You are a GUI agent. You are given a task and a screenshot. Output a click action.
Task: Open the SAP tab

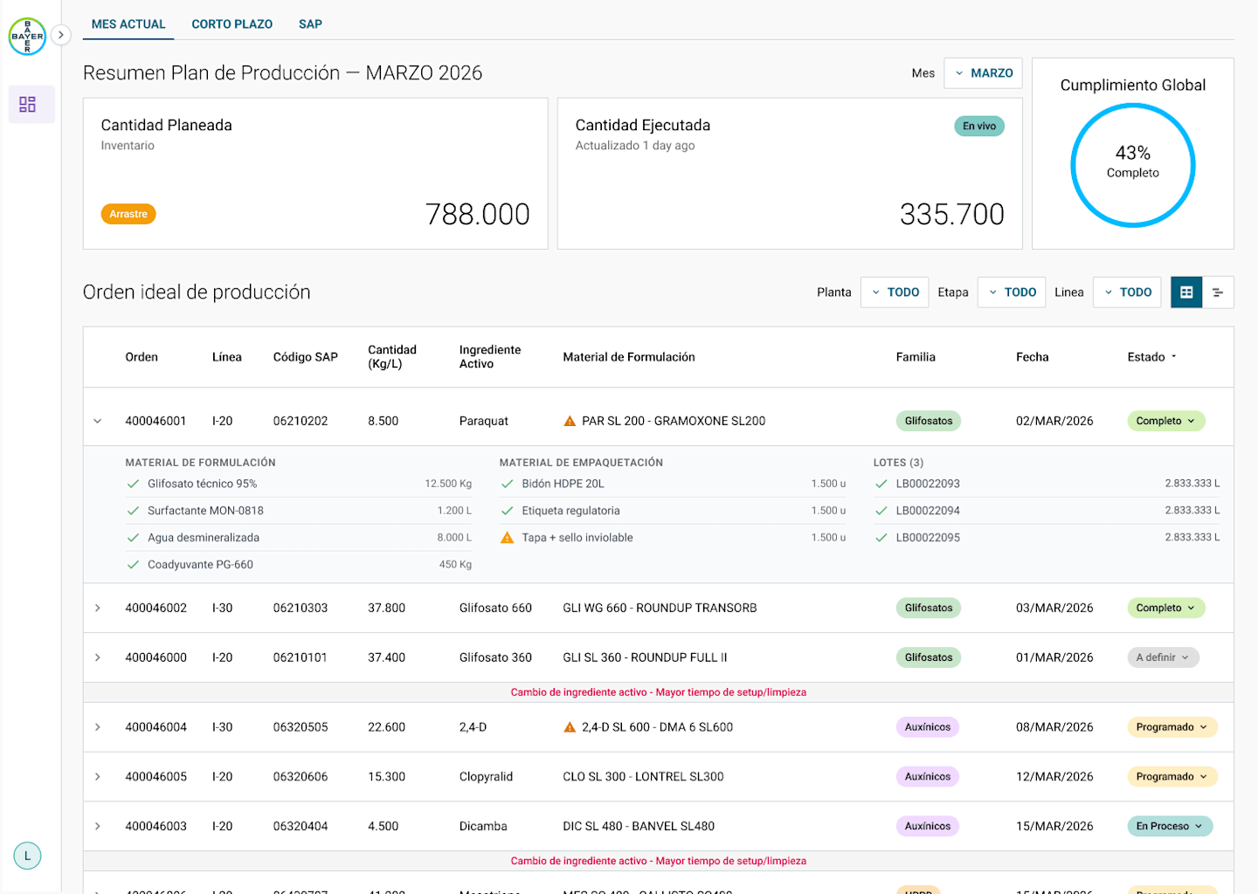pyautogui.click(x=310, y=24)
